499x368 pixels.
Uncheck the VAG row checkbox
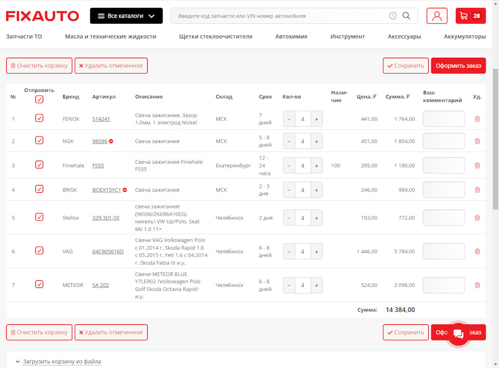click(39, 251)
